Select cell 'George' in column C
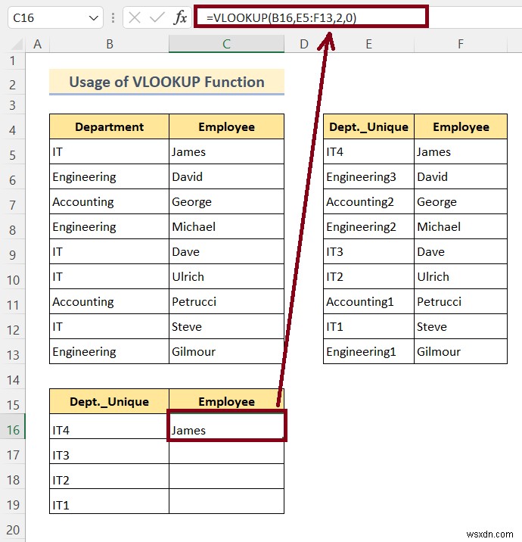Screen dimensions: 522x542 (x=226, y=201)
